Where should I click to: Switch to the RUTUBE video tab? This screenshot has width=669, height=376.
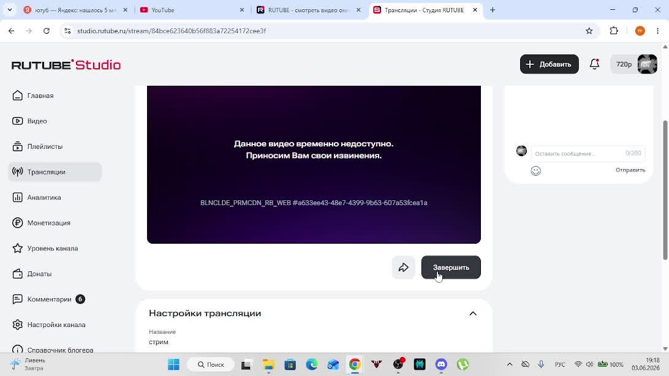[x=309, y=10]
